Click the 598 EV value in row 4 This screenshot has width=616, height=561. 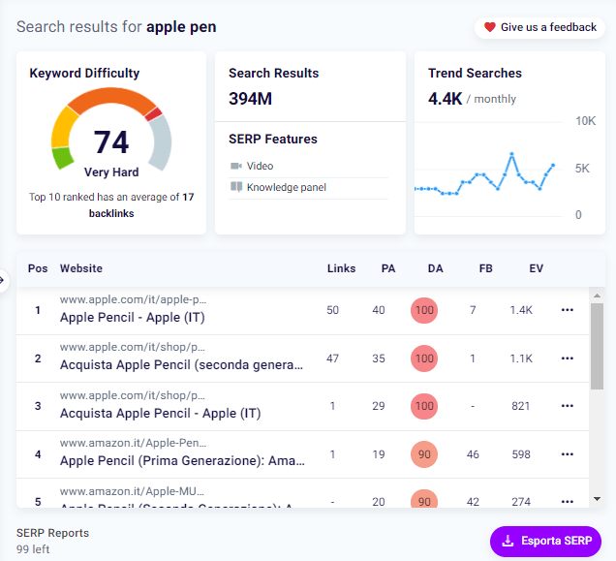[x=521, y=454]
